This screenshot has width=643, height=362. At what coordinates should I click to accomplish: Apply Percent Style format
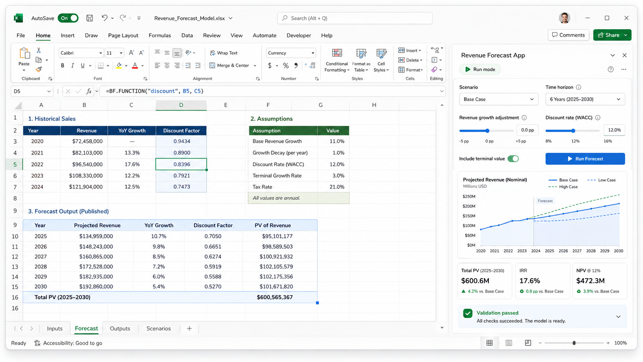286,66
